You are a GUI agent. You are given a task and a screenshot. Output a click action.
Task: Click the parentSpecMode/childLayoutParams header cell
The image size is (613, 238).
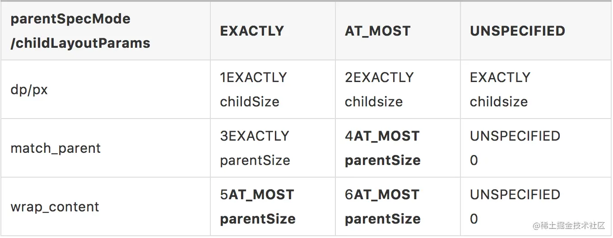point(80,31)
